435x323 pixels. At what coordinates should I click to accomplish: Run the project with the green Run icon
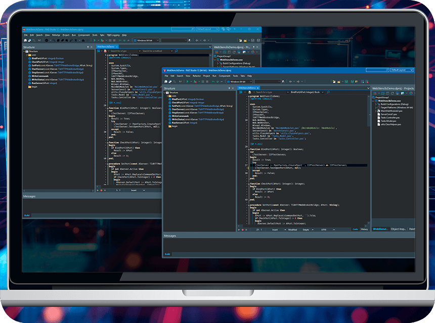point(188,82)
